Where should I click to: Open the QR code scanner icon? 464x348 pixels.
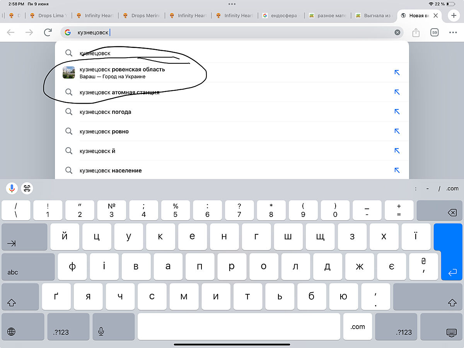[27, 188]
